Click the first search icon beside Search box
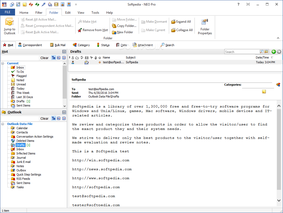This screenshot has height=213, width=283. pos(262,52)
